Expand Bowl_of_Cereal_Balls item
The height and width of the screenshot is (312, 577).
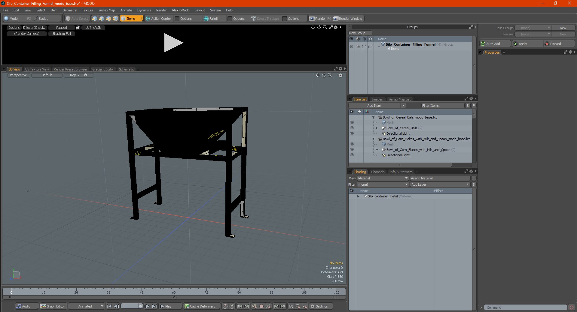[x=377, y=128]
